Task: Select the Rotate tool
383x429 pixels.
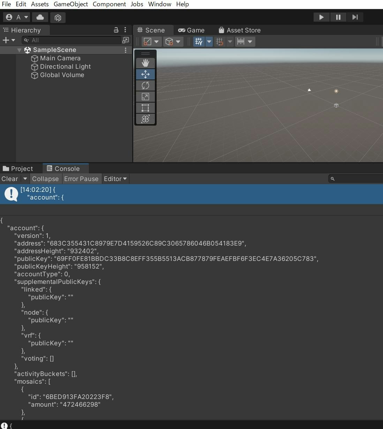Action: (x=145, y=85)
